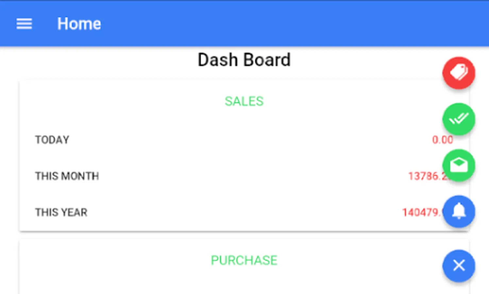Tap the red price tag floating button
Image resolution: width=489 pixels, height=294 pixels.
pos(459,73)
